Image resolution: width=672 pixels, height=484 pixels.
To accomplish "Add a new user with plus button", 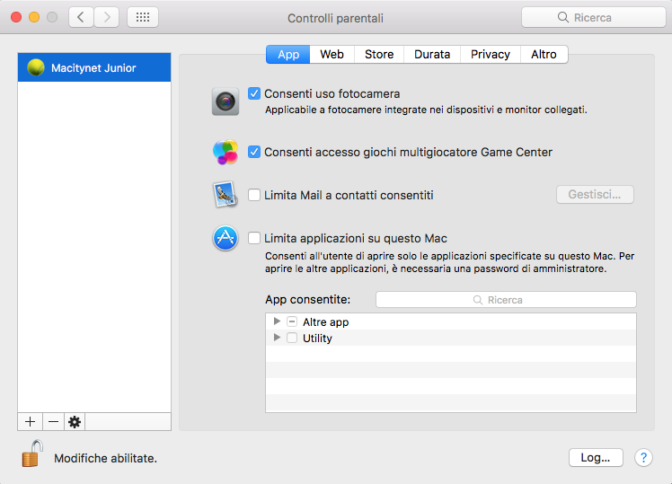I will [30, 422].
